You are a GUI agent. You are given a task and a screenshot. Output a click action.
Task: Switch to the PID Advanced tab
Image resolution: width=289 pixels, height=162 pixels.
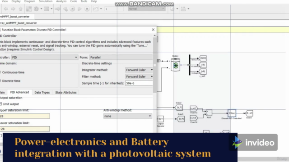[19, 92]
